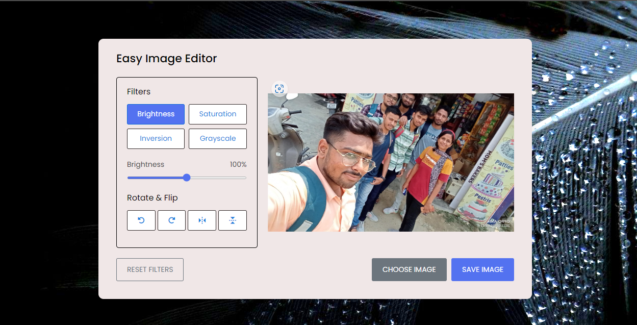Image resolution: width=637 pixels, height=325 pixels.
Task: Click the Brightness slider handle
Action: [x=187, y=178]
